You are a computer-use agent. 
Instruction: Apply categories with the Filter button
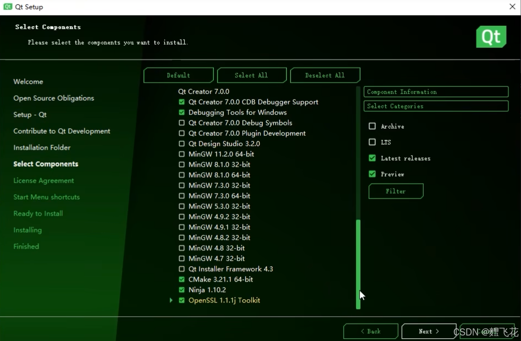[x=396, y=191]
